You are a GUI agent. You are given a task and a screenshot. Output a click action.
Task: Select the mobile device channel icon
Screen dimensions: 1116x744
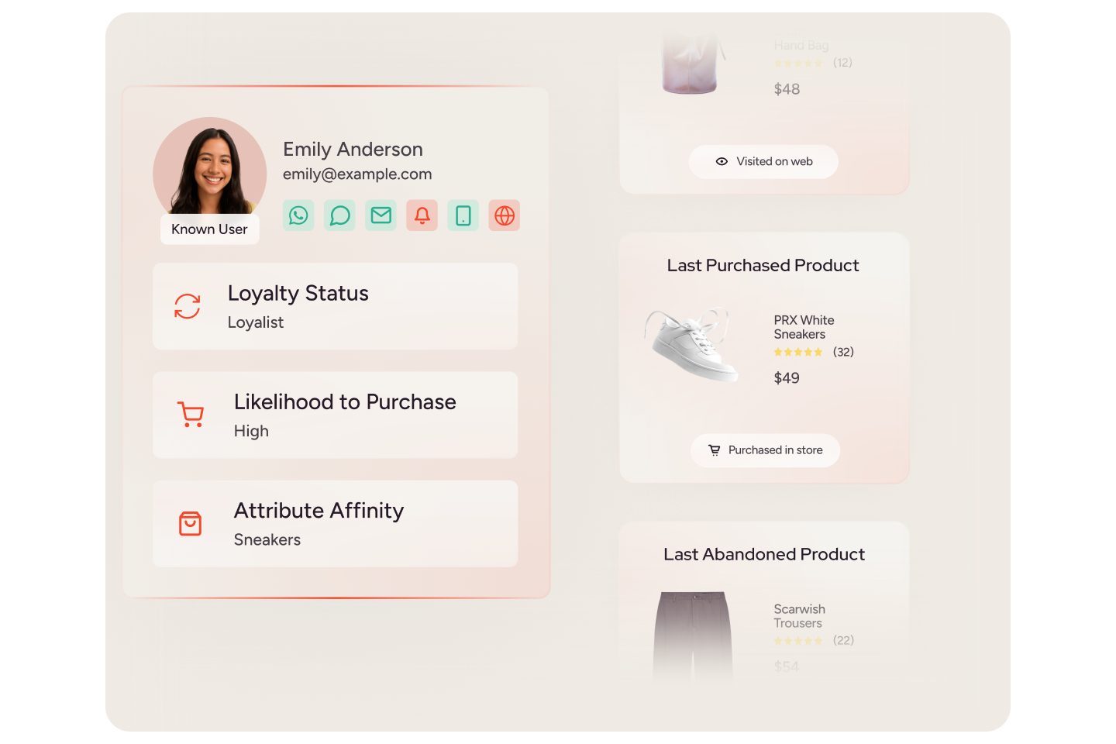pos(463,215)
